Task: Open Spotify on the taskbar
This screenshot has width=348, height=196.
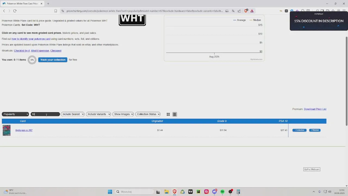Action: (x=222, y=192)
